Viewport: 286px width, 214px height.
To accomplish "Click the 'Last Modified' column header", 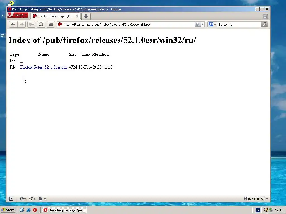I will [x=95, y=54].
